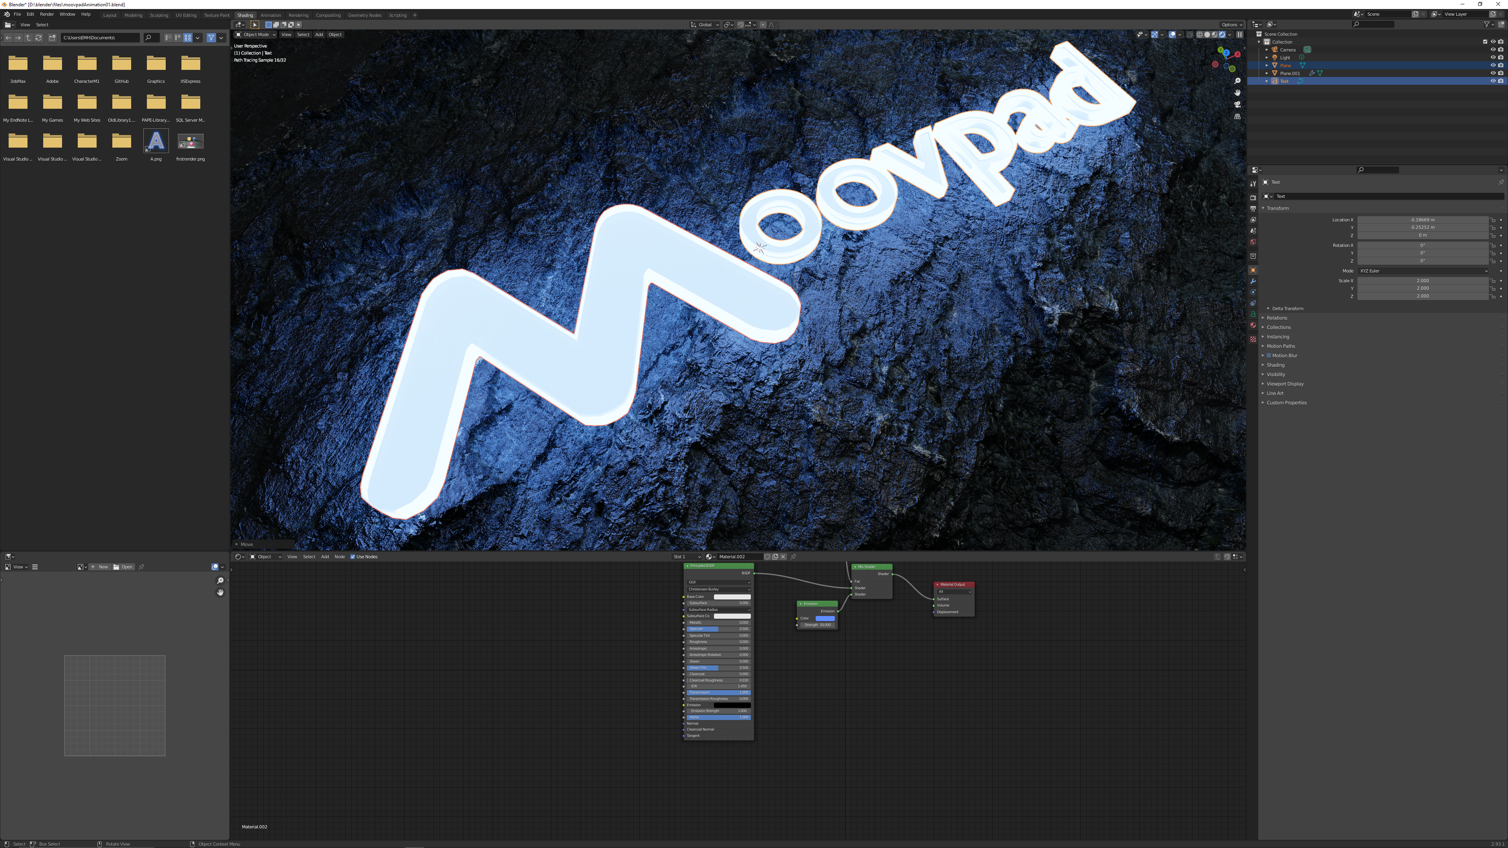Image resolution: width=1508 pixels, height=848 pixels.
Task: Pin the Material.002 node tree
Action: (x=793, y=557)
